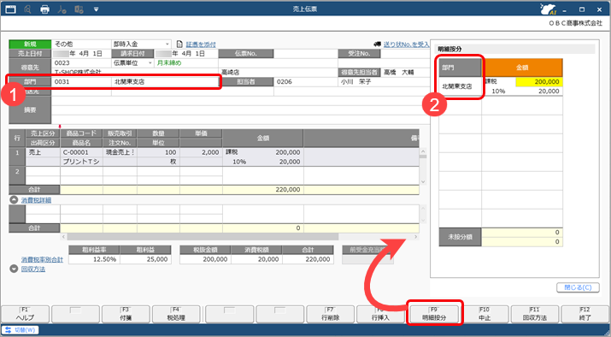Open the 消費税詳細 link
Image resolution: width=611 pixels, height=337 pixels.
[x=36, y=200]
